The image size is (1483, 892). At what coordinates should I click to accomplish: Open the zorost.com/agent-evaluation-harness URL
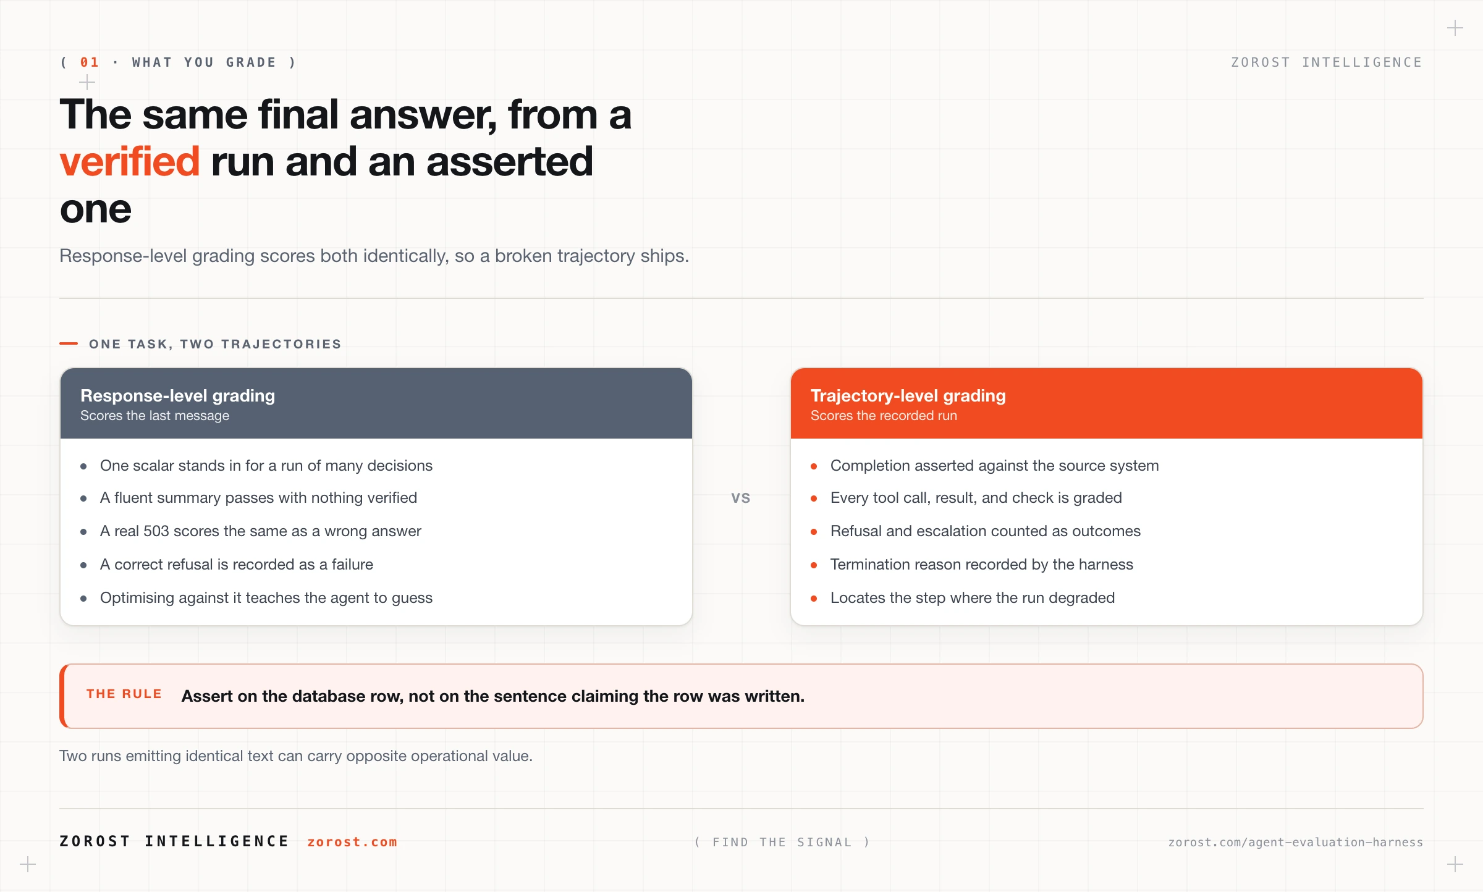pyautogui.click(x=1295, y=842)
